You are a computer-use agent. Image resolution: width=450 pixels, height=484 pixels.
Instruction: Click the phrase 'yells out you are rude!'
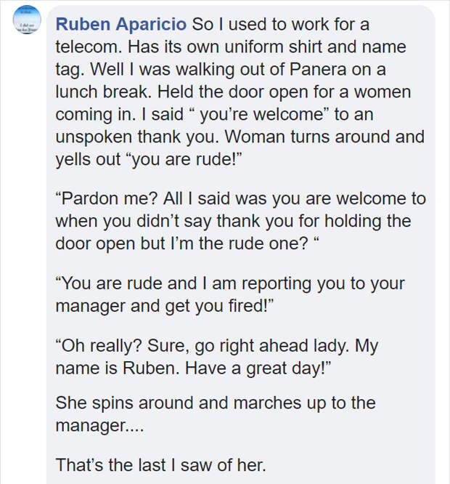(x=149, y=159)
